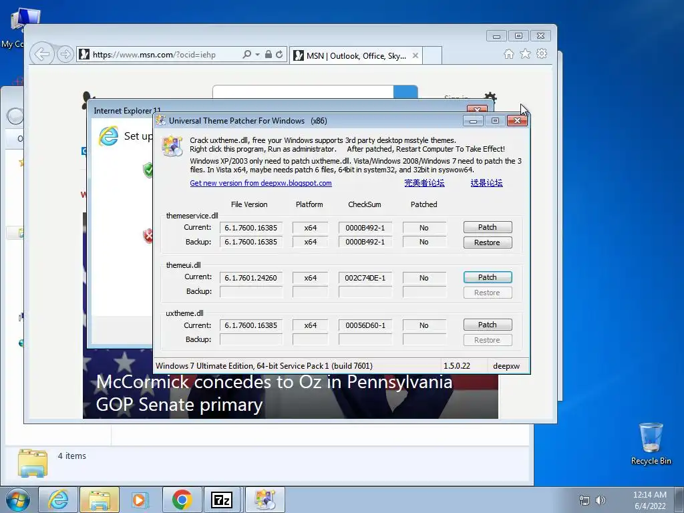Click the Windows 7 Ultimate Edition status text
Viewport: 684px width, 513px height.
(x=264, y=366)
